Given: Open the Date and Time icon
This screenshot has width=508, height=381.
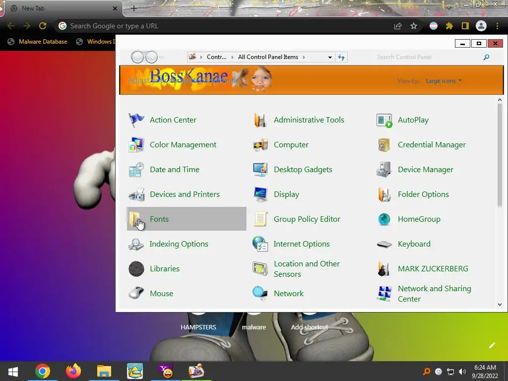Looking at the screenshot, I should pos(136,170).
